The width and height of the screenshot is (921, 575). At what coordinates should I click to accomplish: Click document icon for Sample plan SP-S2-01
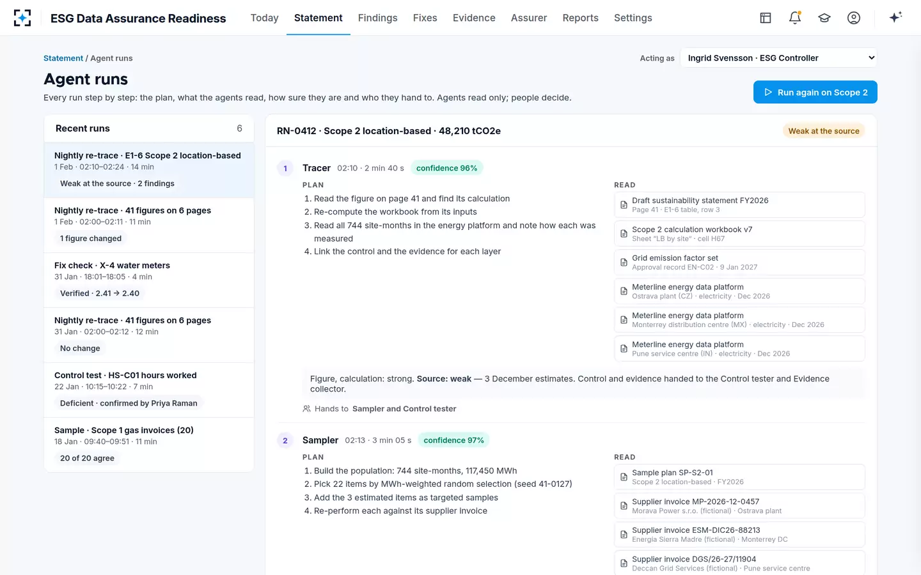click(x=624, y=477)
